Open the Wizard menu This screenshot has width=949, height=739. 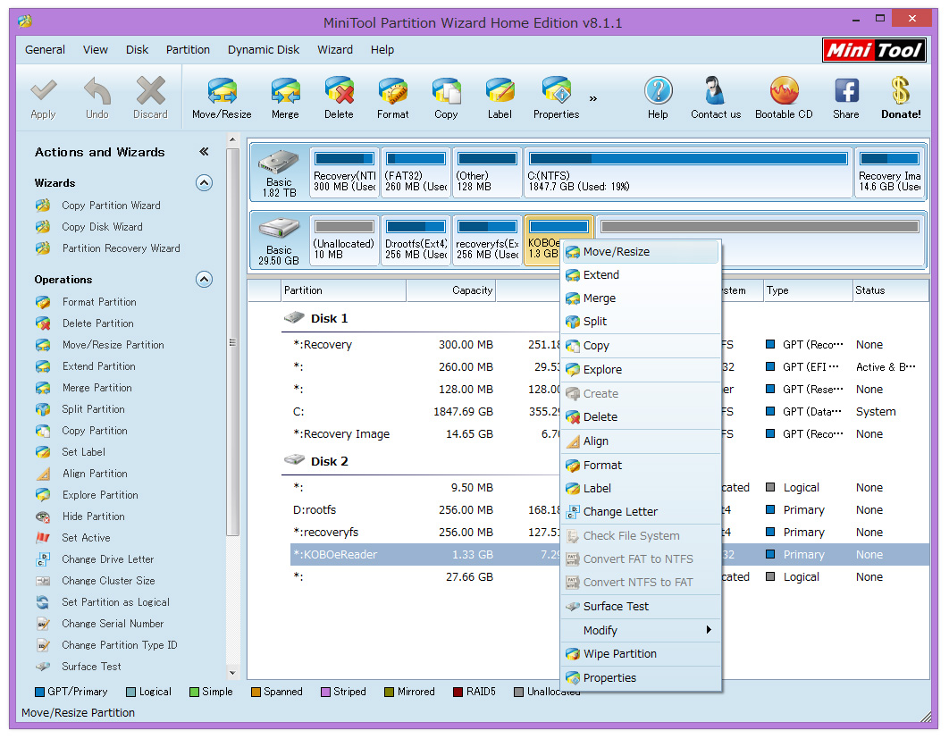pyautogui.click(x=335, y=50)
